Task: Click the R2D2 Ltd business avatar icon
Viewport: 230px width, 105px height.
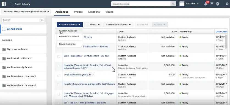Action: click(x=182, y=4)
